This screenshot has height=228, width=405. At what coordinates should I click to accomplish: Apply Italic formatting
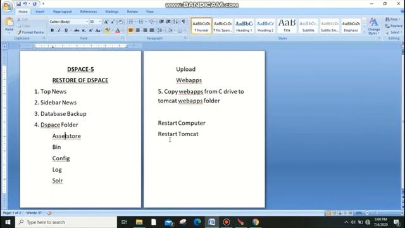click(59, 30)
